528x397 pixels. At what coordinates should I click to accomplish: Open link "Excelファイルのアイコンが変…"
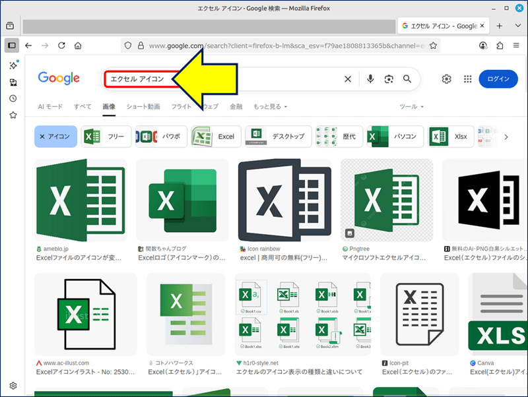79,258
